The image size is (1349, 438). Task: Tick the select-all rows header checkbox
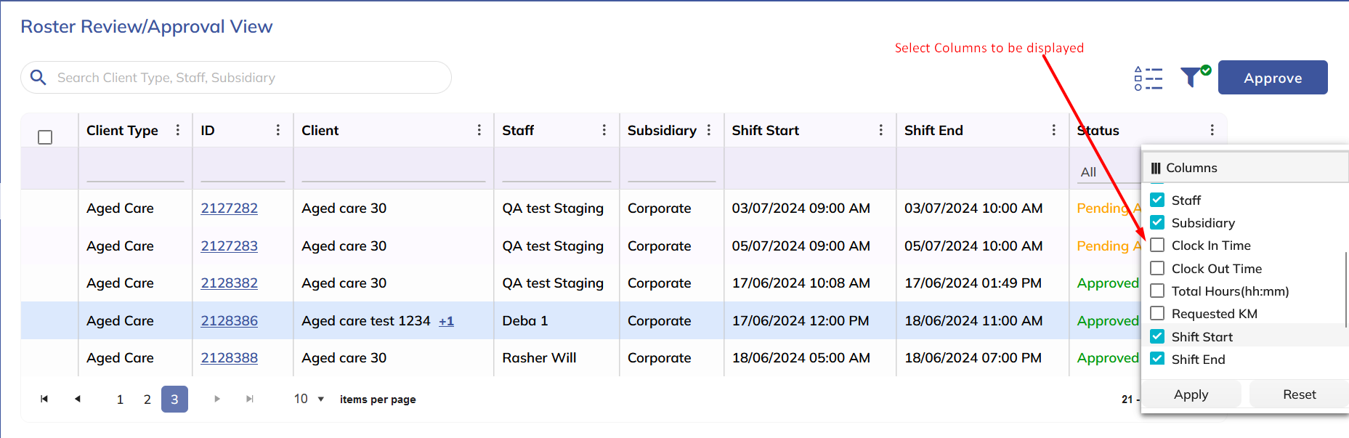pos(45,137)
